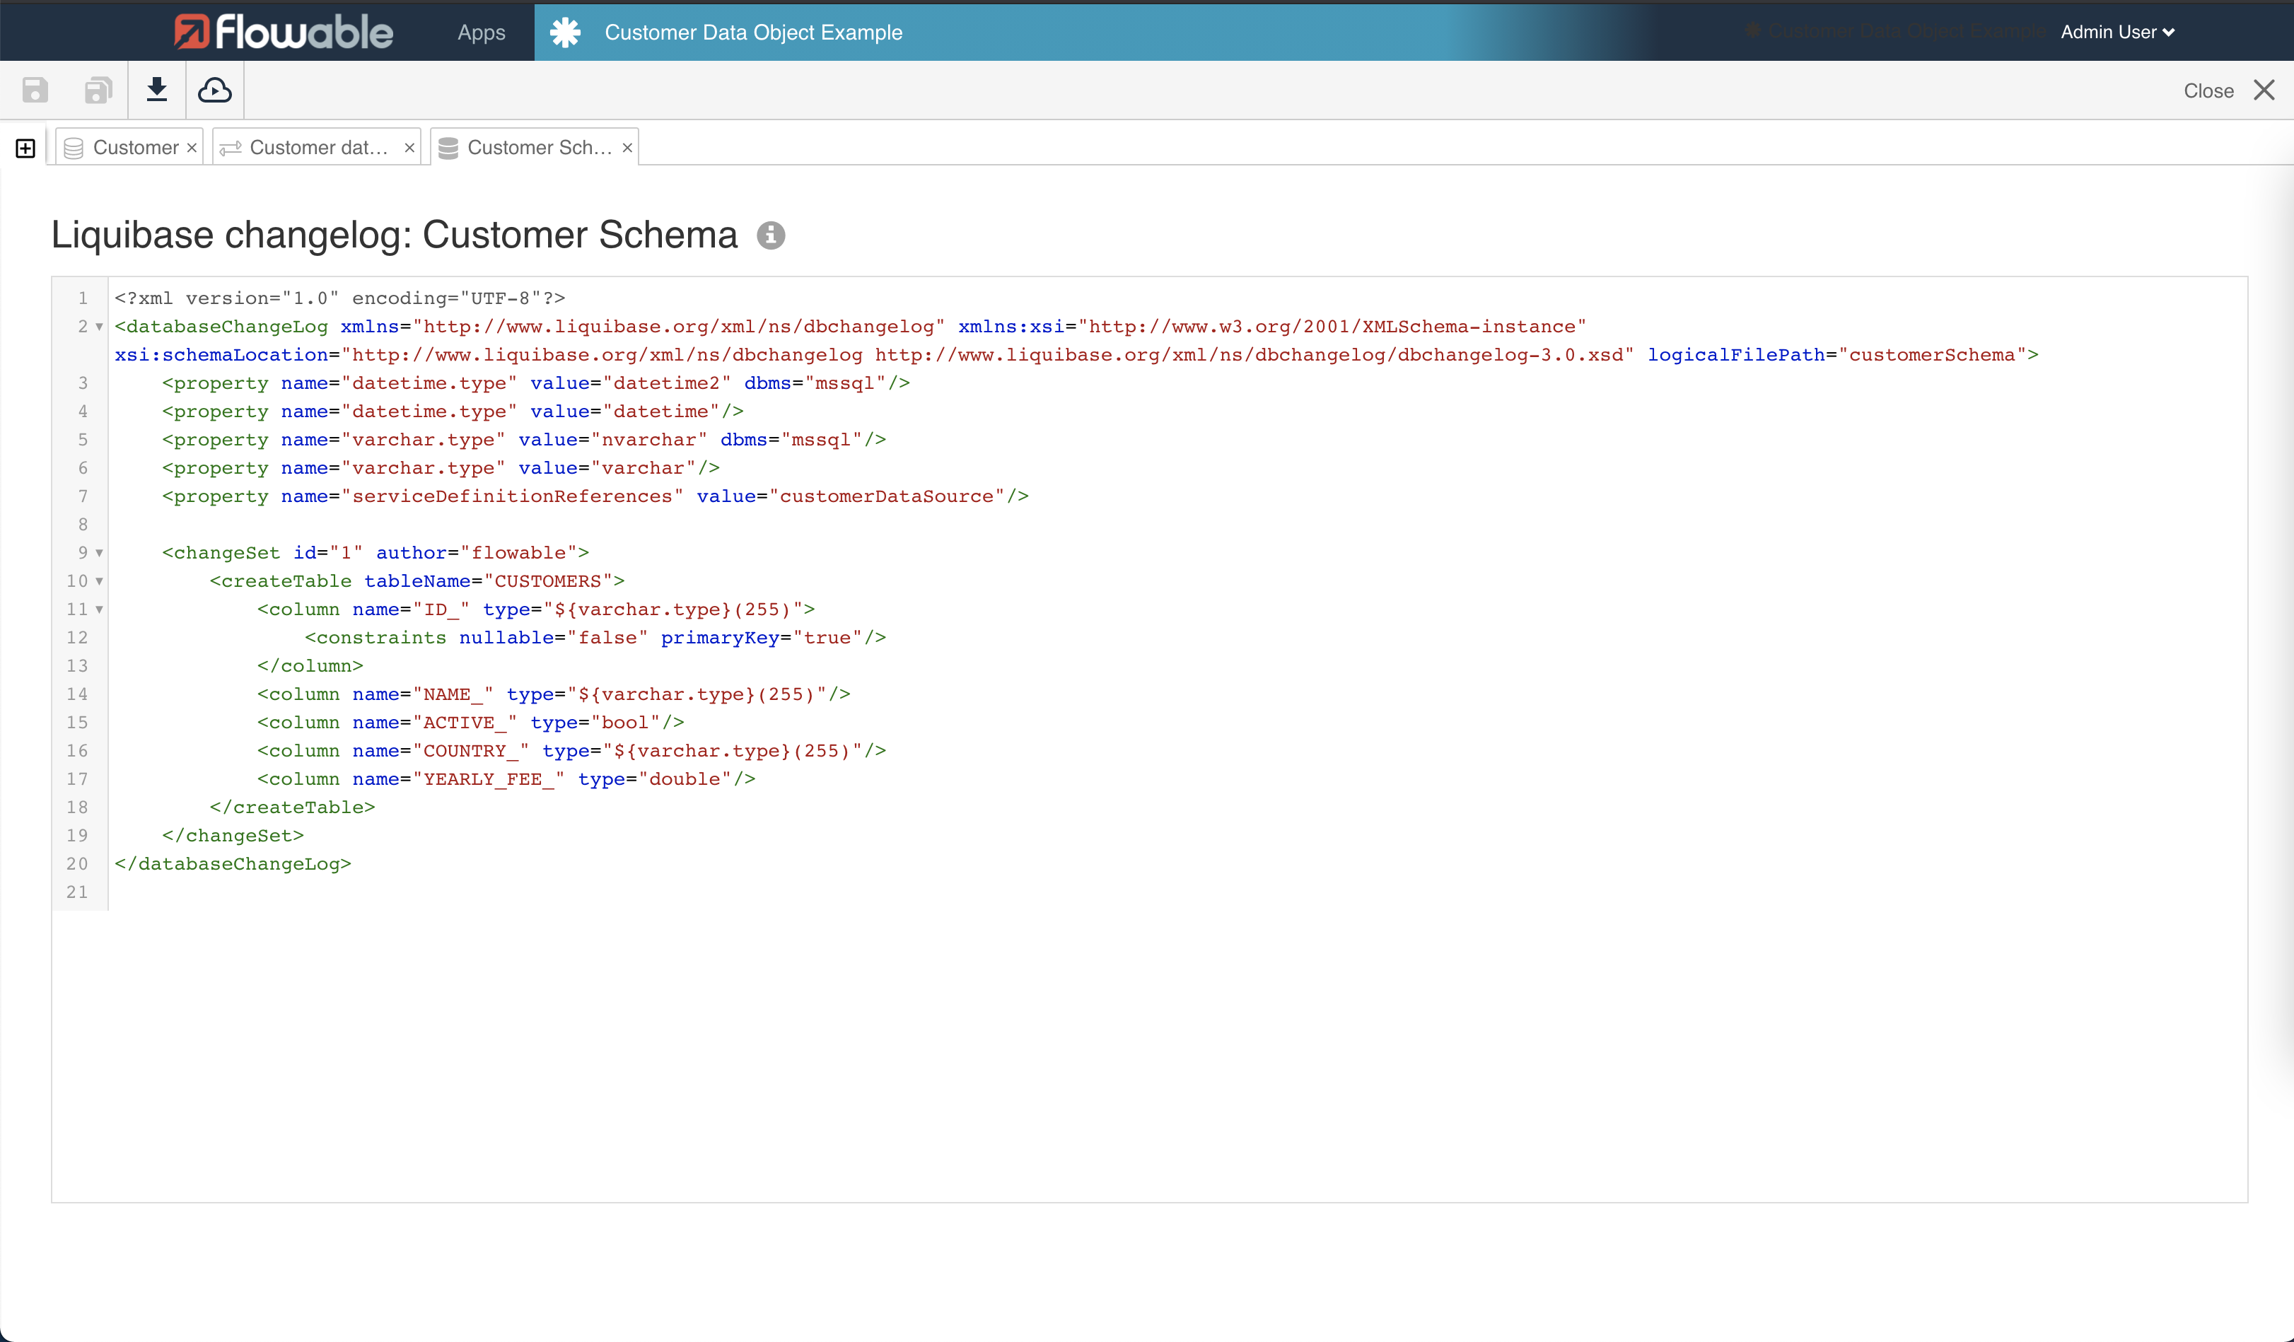Open a new editor tab with the plus icon
This screenshot has width=2294, height=1342.
pyautogui.click(x=25, y=146)
